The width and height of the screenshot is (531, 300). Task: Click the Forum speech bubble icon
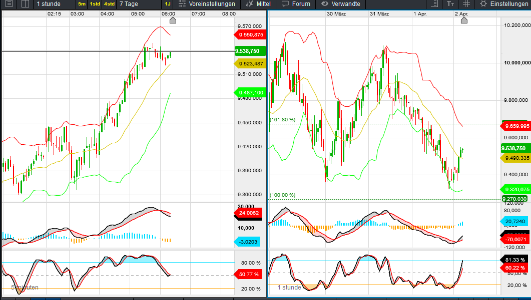(x=285, y=3)
